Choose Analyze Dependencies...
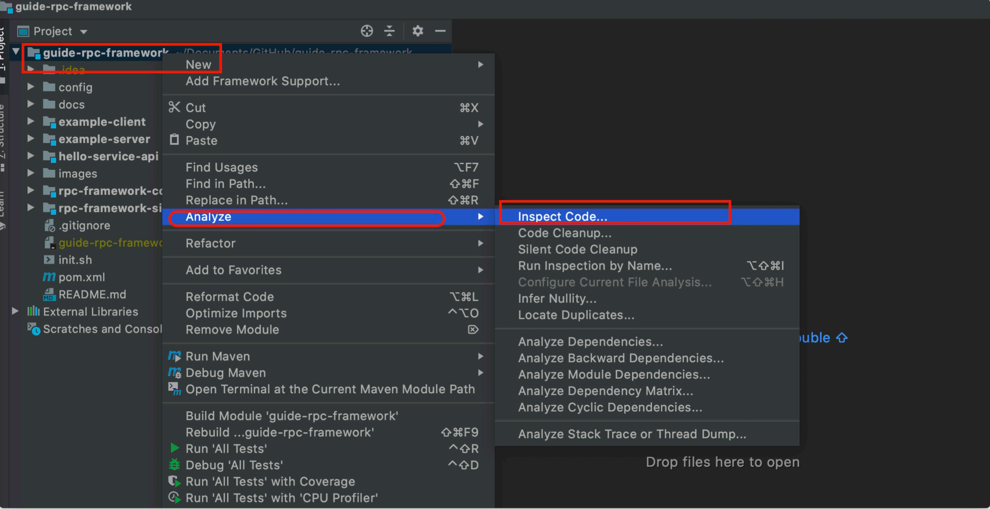The height and width of the screenshot is (509, 990). [x=647, y=342]
